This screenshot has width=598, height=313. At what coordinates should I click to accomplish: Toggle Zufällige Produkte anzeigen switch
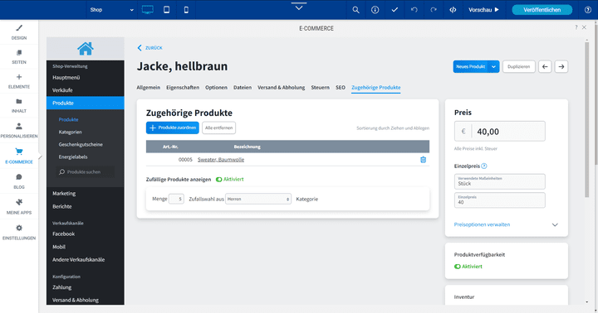[219, 180]
